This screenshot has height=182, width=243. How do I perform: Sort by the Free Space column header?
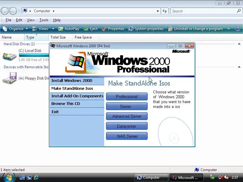[x=86, y=37]
